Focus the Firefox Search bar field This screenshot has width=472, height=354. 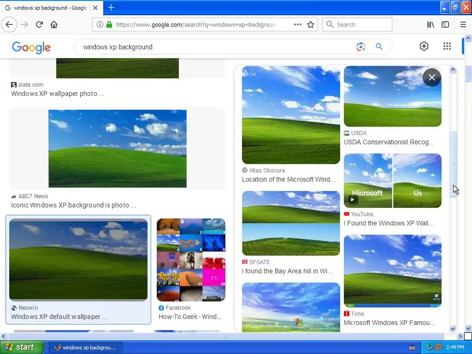tap(357, 24)
